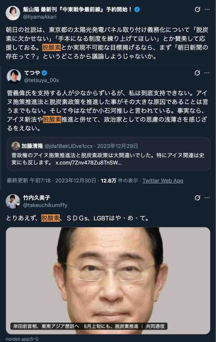Click the @IiyamaAkari handle
Screen dimensions: 216x342
pos(40,17)
